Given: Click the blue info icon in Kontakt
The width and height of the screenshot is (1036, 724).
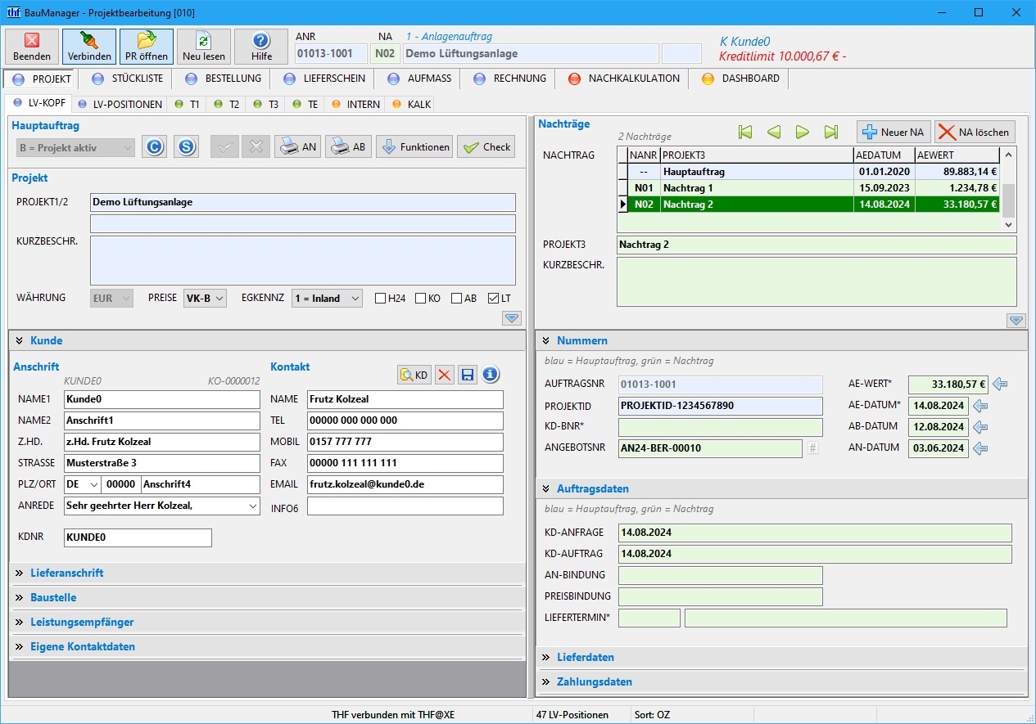Looking at the screenshot, I should click(490, 375).
